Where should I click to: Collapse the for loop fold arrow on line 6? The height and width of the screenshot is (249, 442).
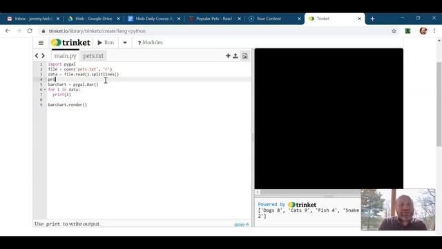(45, 89)
